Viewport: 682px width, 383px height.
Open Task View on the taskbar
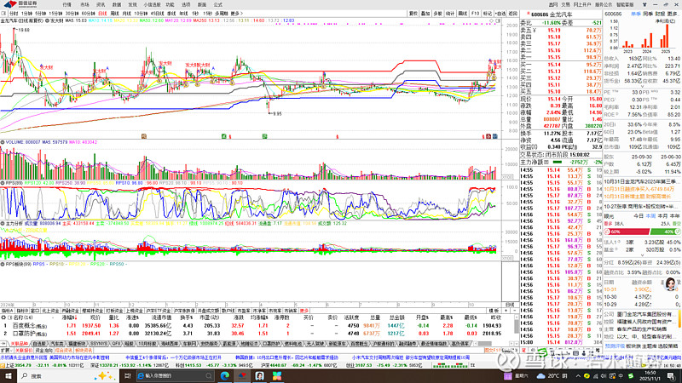[128, 376]
